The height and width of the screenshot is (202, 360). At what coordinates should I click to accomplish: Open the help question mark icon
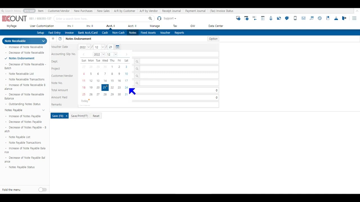(60, 39)
